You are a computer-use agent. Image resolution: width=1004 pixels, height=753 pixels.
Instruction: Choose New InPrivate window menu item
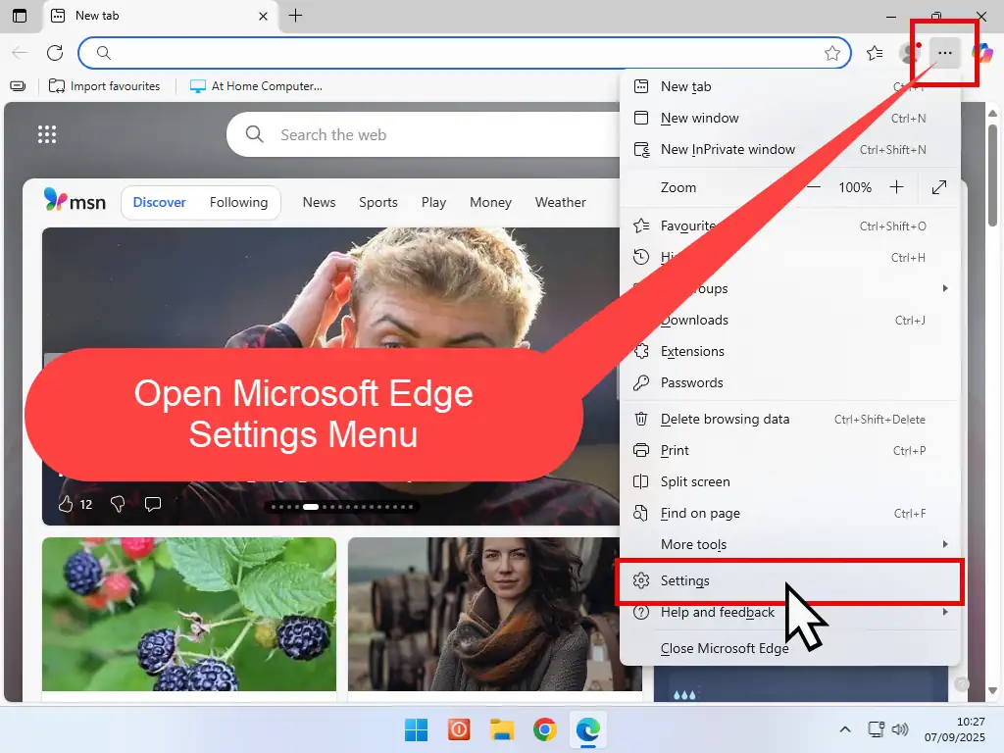(x=728, y=149)
